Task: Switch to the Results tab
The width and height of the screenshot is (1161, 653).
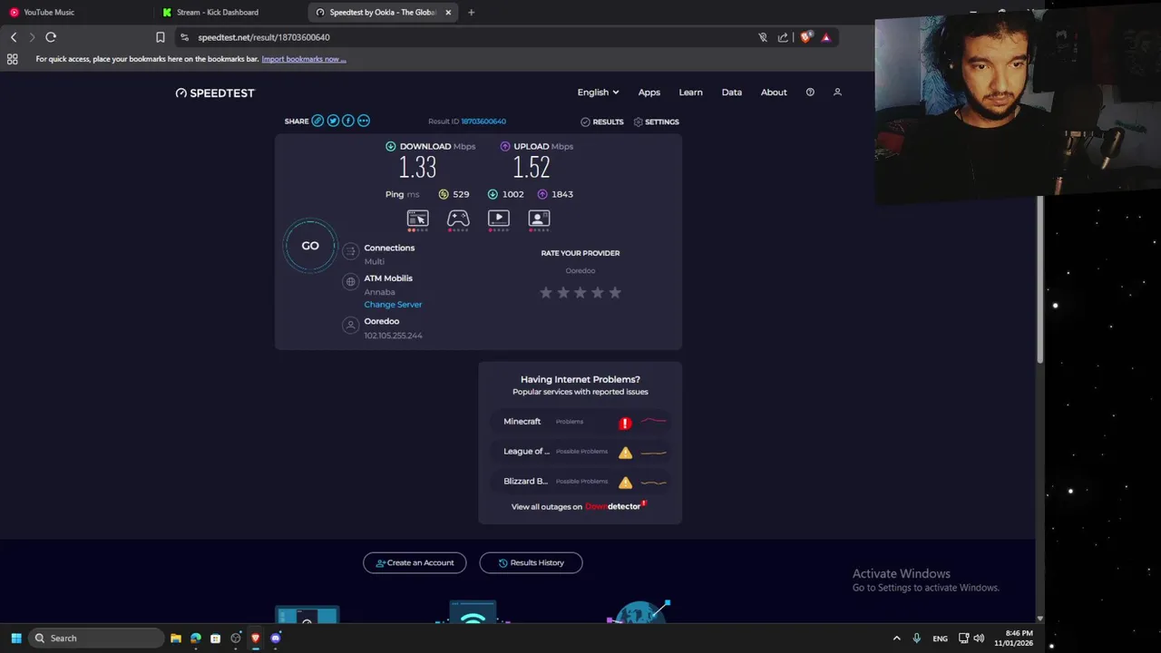Action: point(602,122)
